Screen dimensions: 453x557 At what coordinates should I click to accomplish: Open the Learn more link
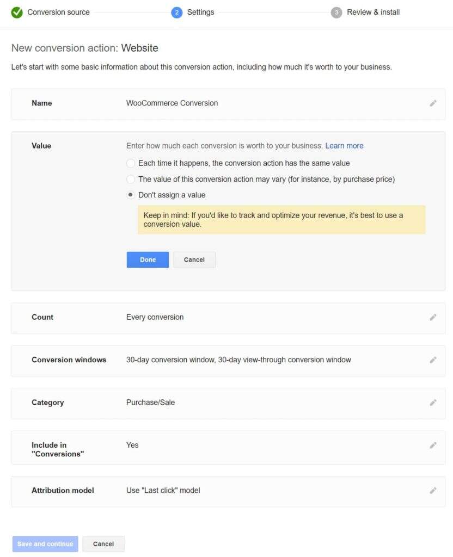(344, 146)
